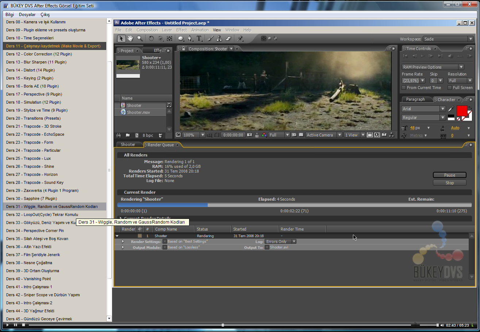Open Resolution dropdown in Time Controls
Viewport: 480px width, 332px height.
point(460,81)
